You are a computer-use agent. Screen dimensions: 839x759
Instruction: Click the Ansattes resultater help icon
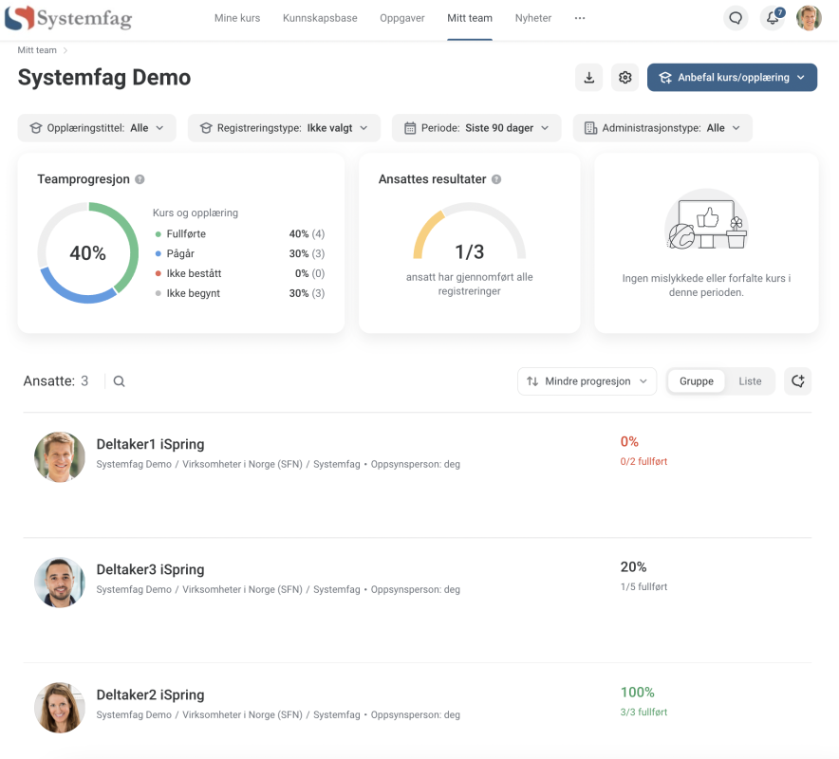(x=496, y=179)
